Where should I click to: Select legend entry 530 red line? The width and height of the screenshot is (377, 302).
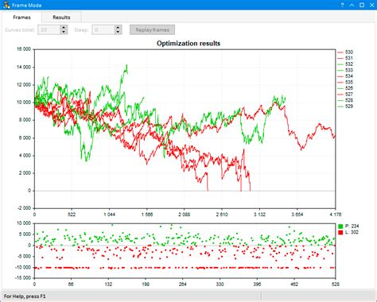[x=345, y=52]
